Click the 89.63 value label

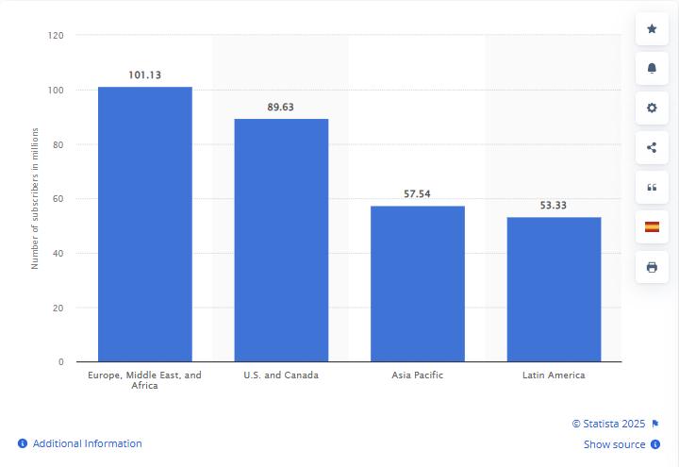(281, 108)
